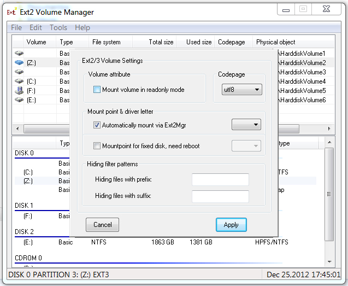Click the date and time in status bar

click(303, 275)
